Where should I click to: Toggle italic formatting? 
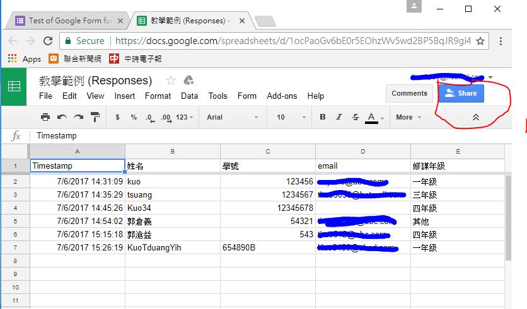click(x=339, y=117)
